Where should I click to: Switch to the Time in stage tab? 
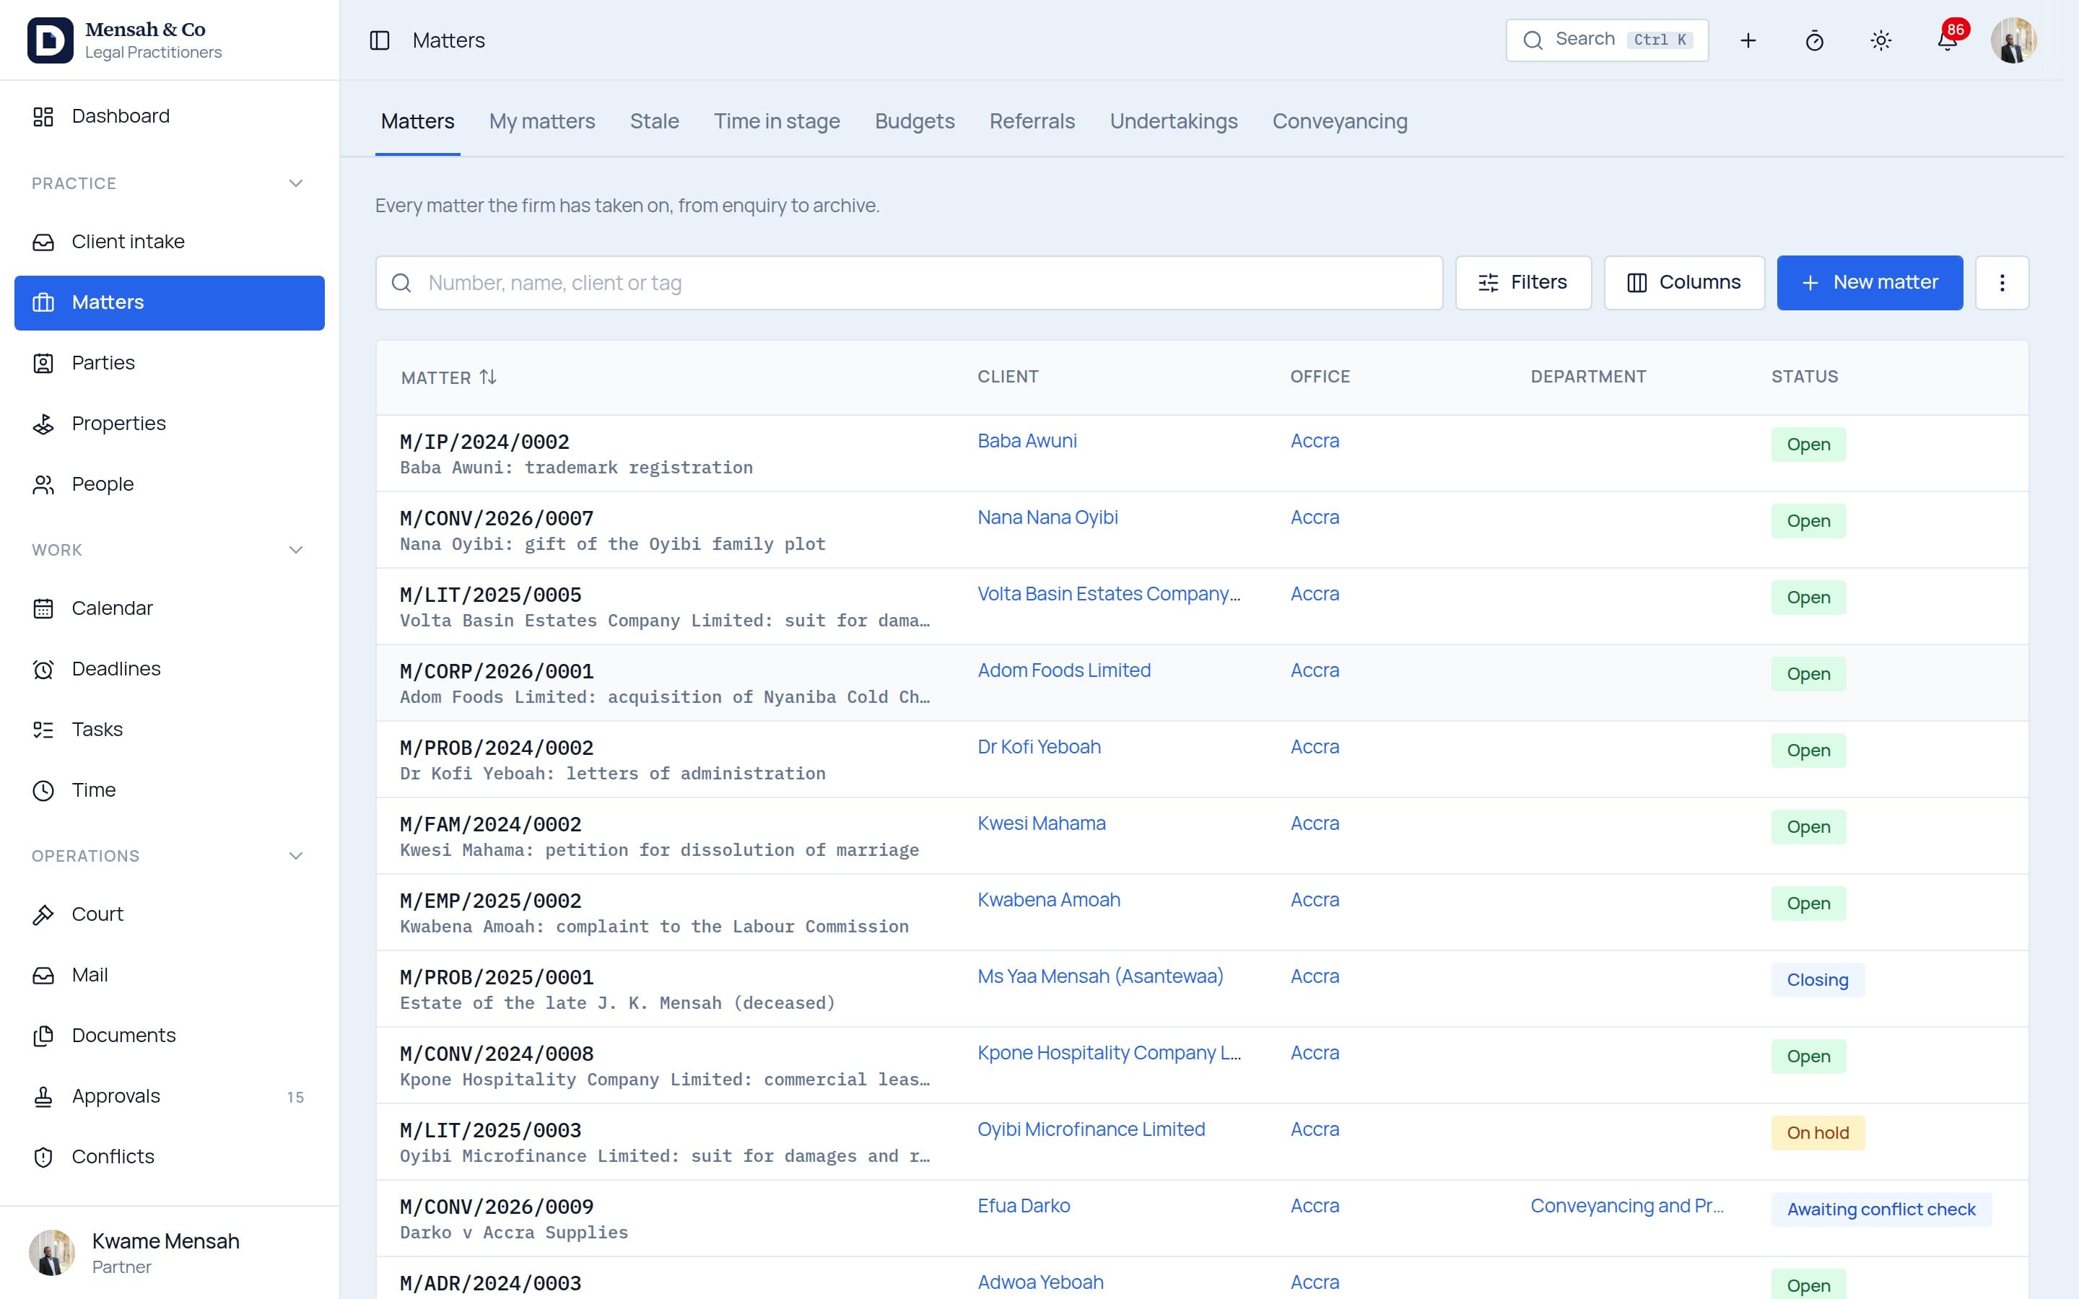tap(777, 121)
